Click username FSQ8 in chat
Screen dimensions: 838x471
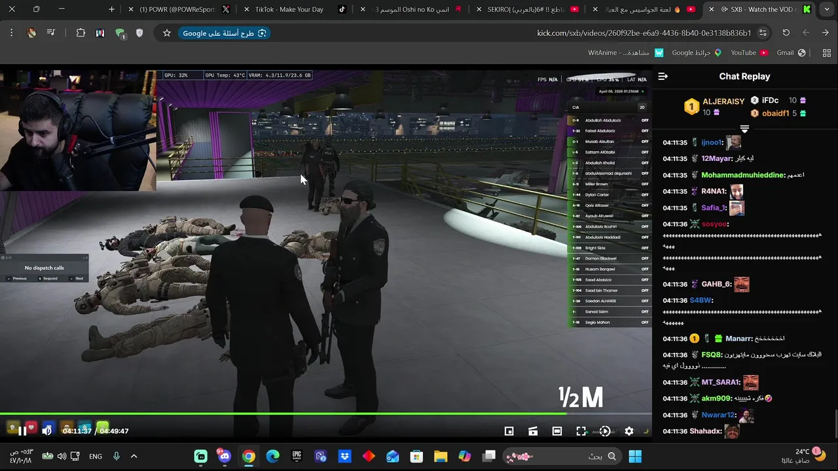tap(712, 355)
